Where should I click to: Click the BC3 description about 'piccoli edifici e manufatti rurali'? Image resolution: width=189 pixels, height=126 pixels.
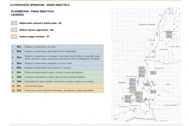(62, 57)
